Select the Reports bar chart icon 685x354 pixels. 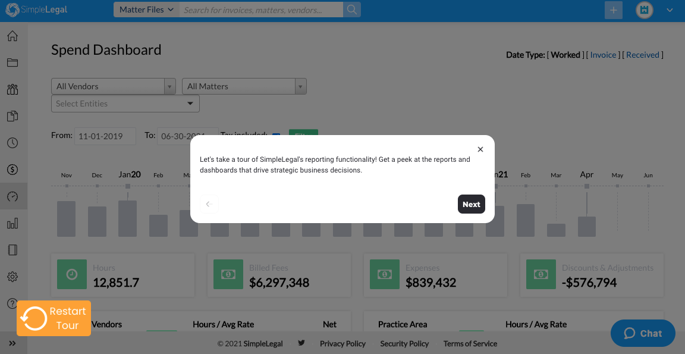coord(12,223)
